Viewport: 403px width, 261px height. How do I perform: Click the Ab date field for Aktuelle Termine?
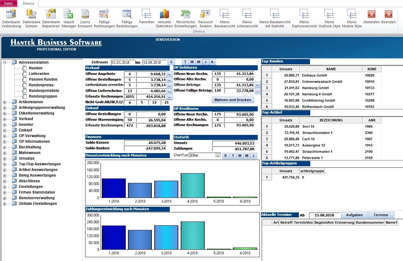(x=324, y=215)
